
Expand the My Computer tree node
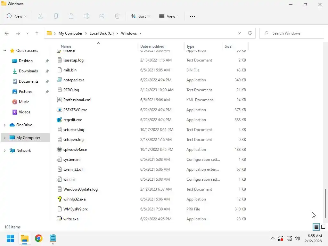(4, 138)
